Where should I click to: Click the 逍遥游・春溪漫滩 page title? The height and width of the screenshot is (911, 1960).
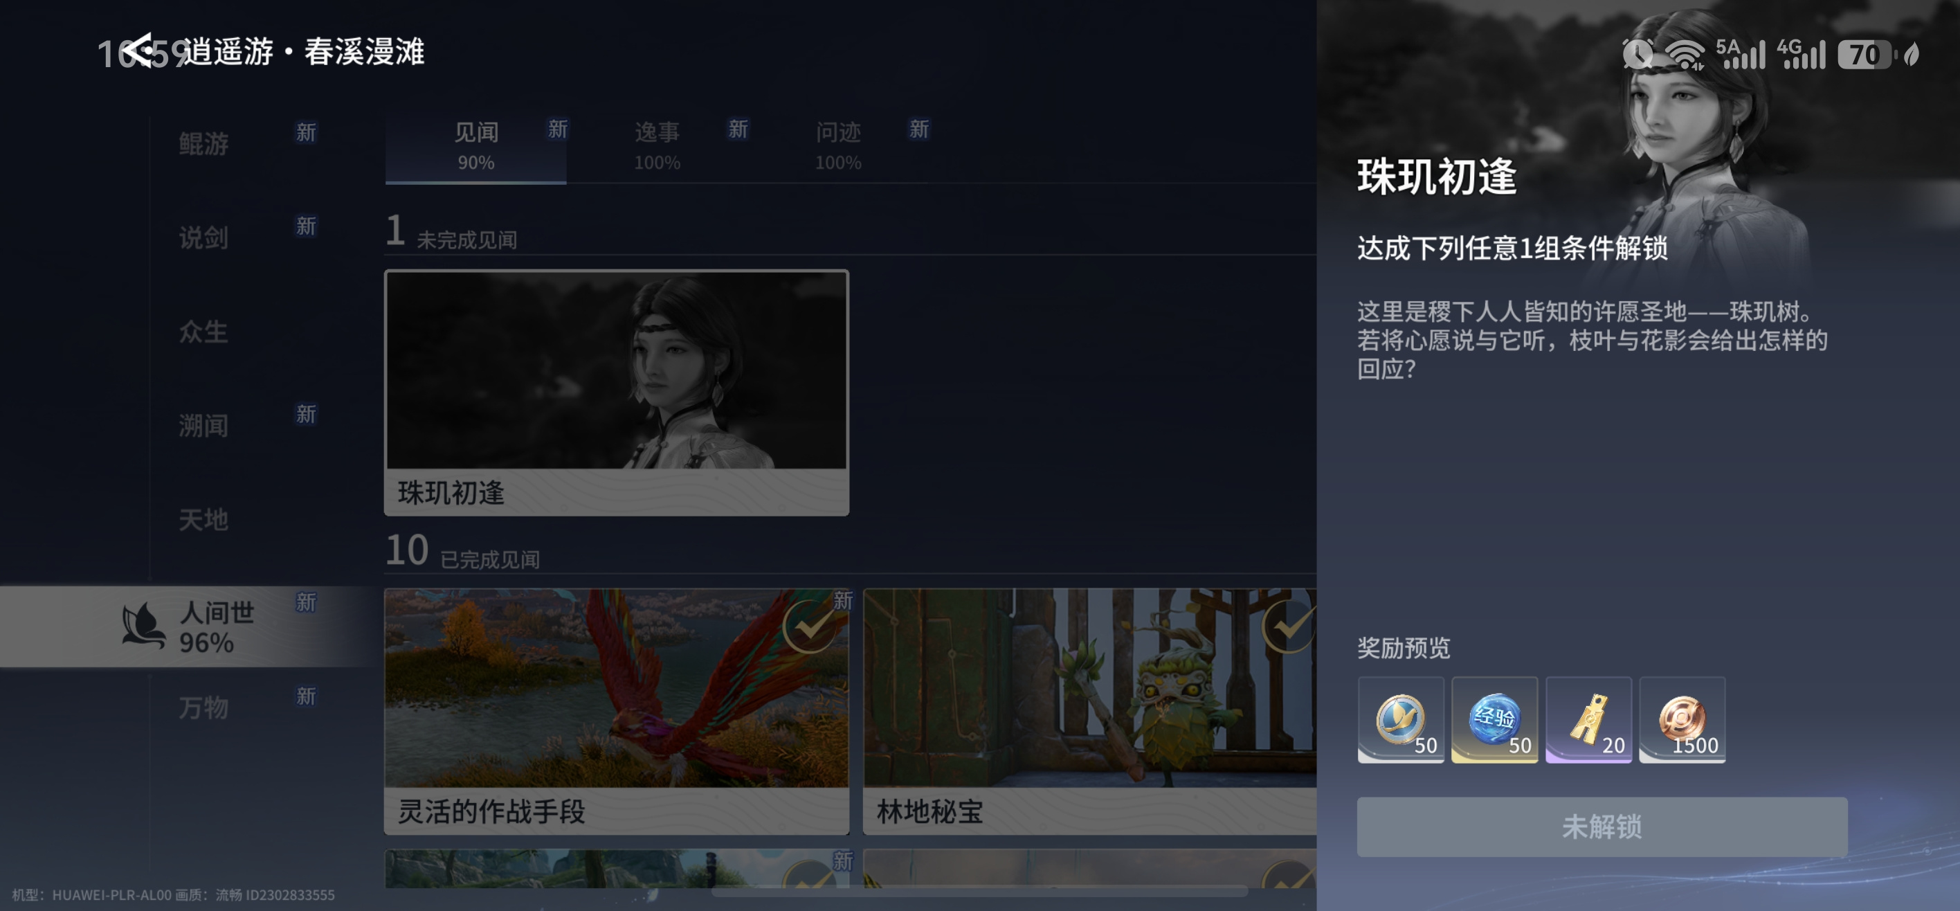(x=304, y=52)
